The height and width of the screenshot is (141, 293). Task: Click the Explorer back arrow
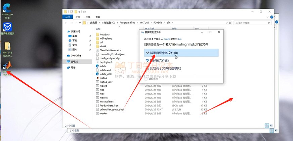tap(66, 23)
